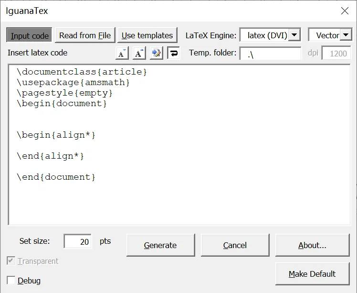Expand the LaTeX Engine dropdown

pos(294,35)
